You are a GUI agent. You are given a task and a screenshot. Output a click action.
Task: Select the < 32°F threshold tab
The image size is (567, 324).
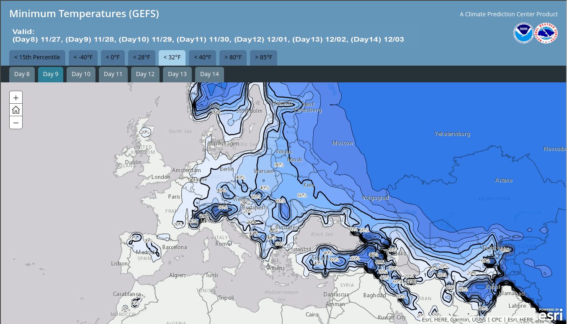point(172,58)
